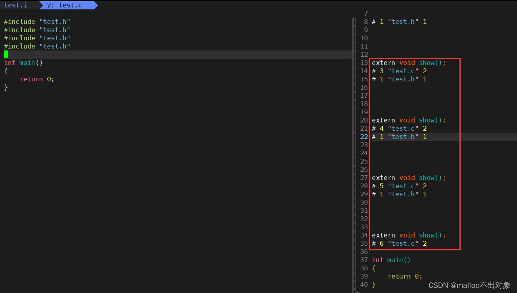Click line number 17 in the gutter
The image size is (517, 293).
364,95
